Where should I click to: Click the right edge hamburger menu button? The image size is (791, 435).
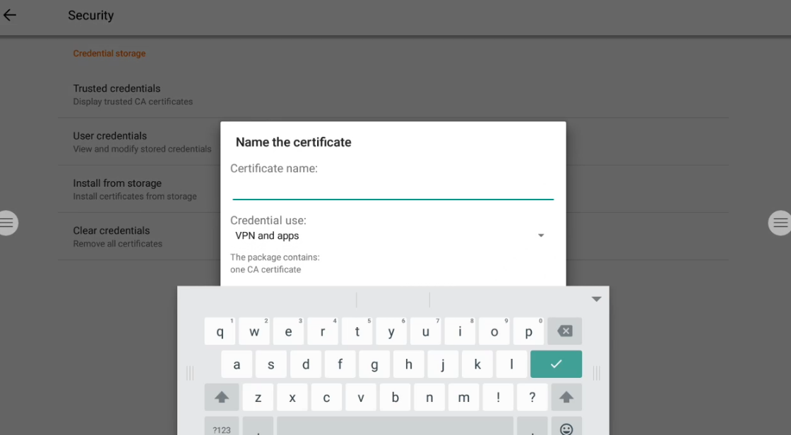tap(780, 223)
